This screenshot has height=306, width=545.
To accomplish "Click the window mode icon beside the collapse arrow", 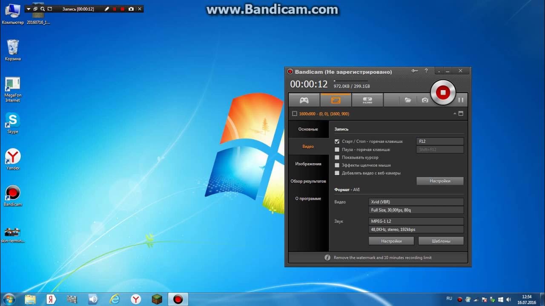I will (x=461, y=113).
